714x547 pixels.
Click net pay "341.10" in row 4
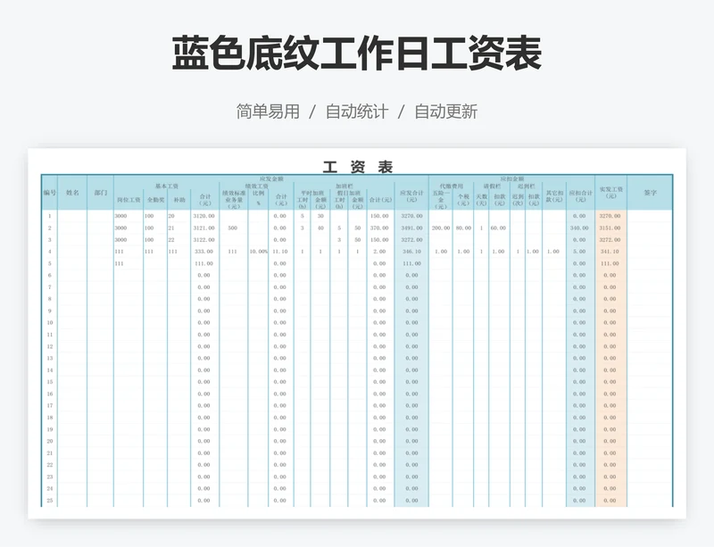tap(610, 252)
